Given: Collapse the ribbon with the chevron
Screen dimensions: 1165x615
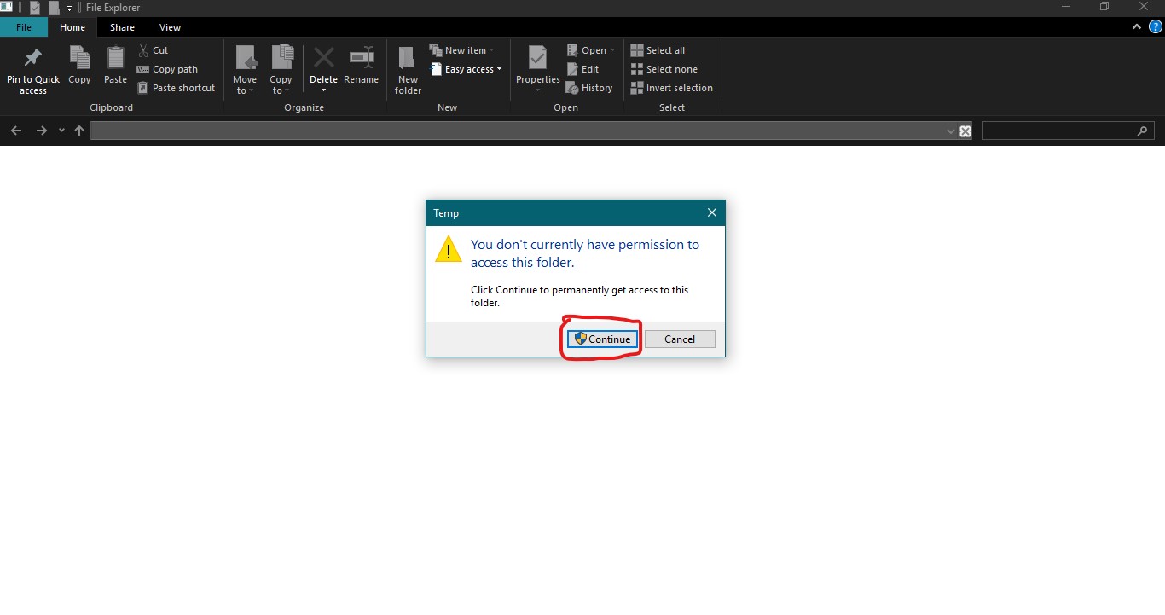Looking at the screenshot, I should click(1137, 26).
